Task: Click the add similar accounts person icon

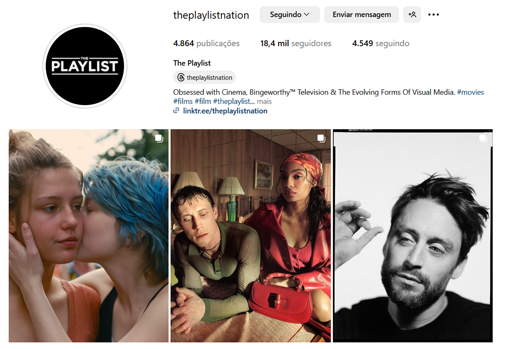Action: pos(412,15)
